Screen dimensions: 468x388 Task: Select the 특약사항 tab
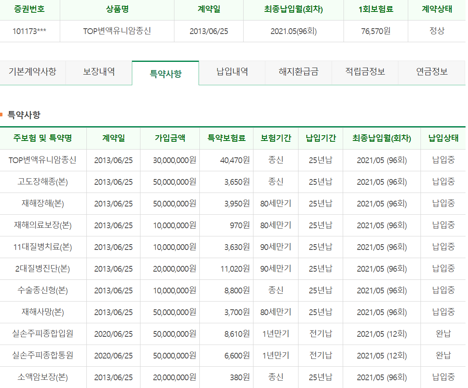click(x=165, y=73)
